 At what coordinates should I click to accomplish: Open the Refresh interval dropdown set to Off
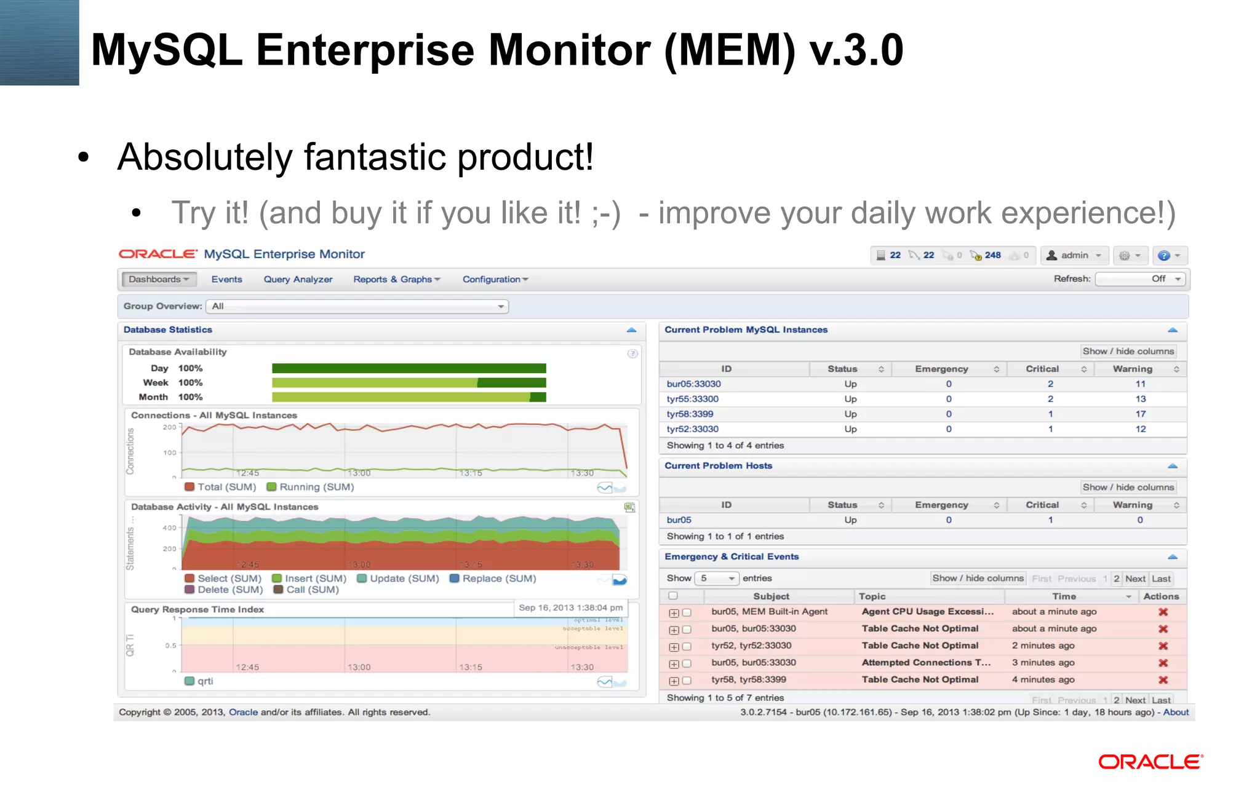[1141, 278]
